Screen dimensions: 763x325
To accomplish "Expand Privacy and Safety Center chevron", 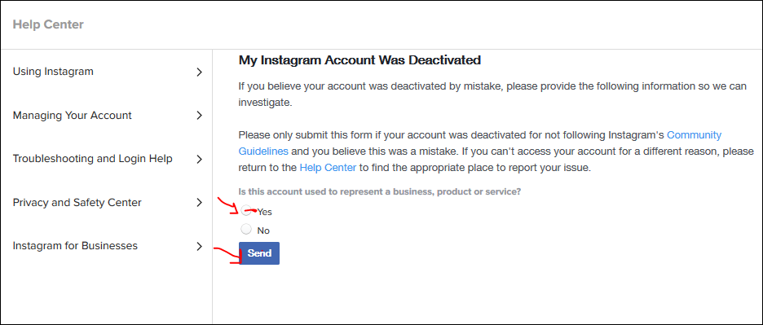I will [x=199, y=203].
